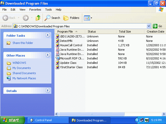Open My Documents link
The image size is (166, 124).
click(x=22, y=68)
